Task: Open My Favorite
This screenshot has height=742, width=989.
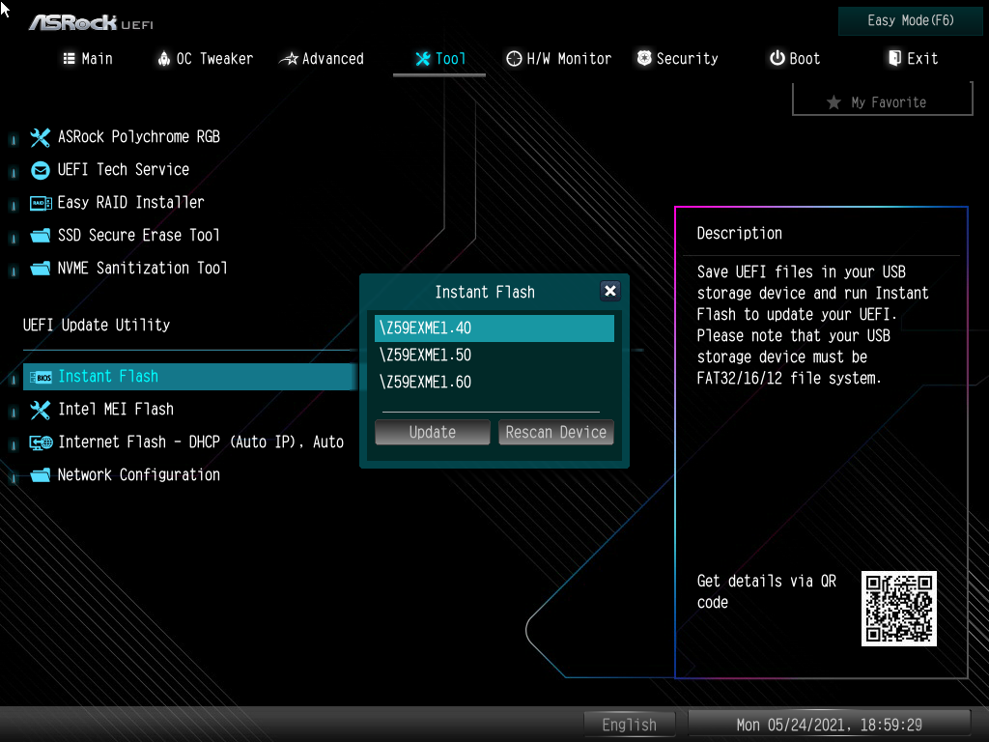Action: pos(883,100)
